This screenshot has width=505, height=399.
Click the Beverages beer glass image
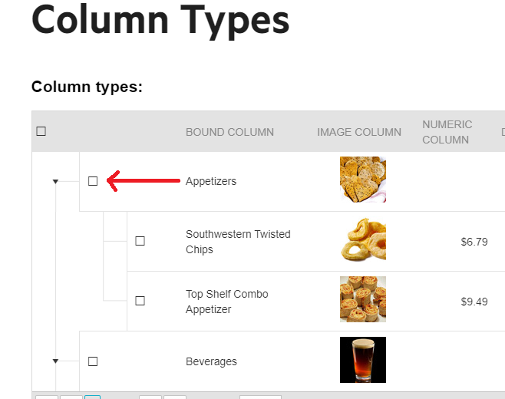coord(363,360)
